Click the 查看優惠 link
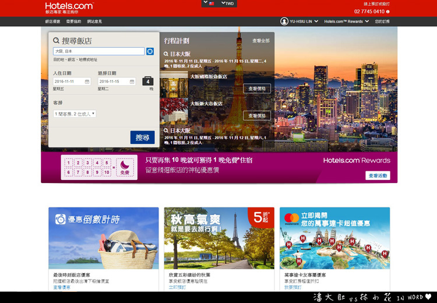 [62, 287]
